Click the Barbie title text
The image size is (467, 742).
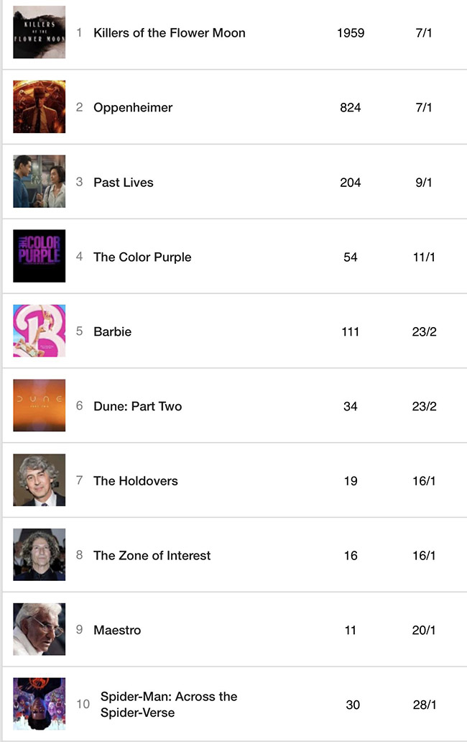[x=112, y=332]
